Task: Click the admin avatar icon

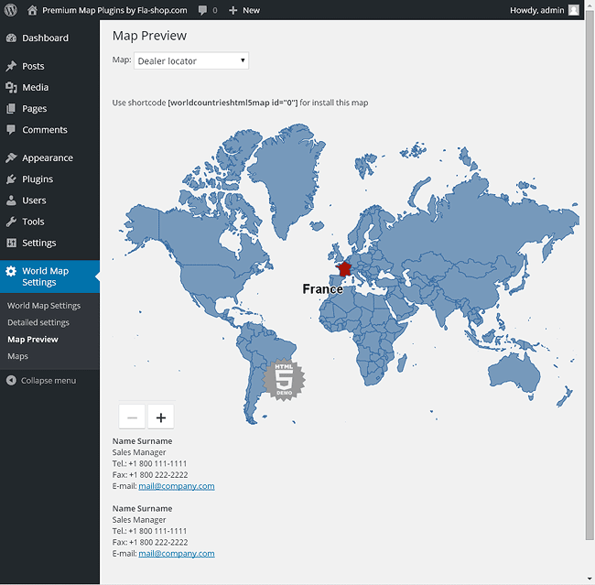Action: coord(573,10)
